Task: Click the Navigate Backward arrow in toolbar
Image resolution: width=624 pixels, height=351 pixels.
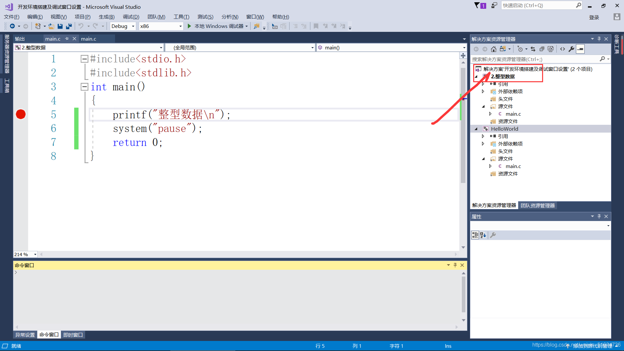Action: click(x=12, y=26)
